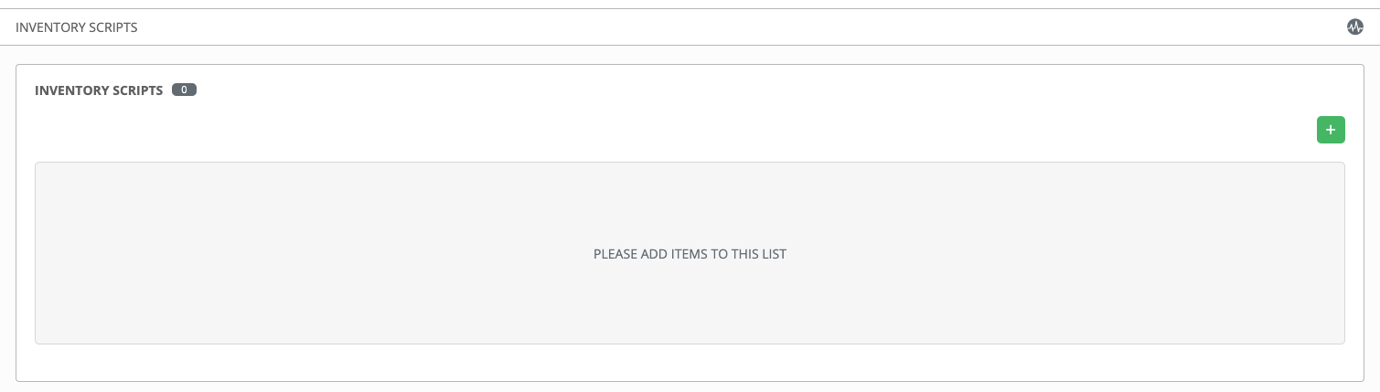Click the green plus add button
The height and width of the screenshot is (392, 1380).
click(x=1330, y=131)
